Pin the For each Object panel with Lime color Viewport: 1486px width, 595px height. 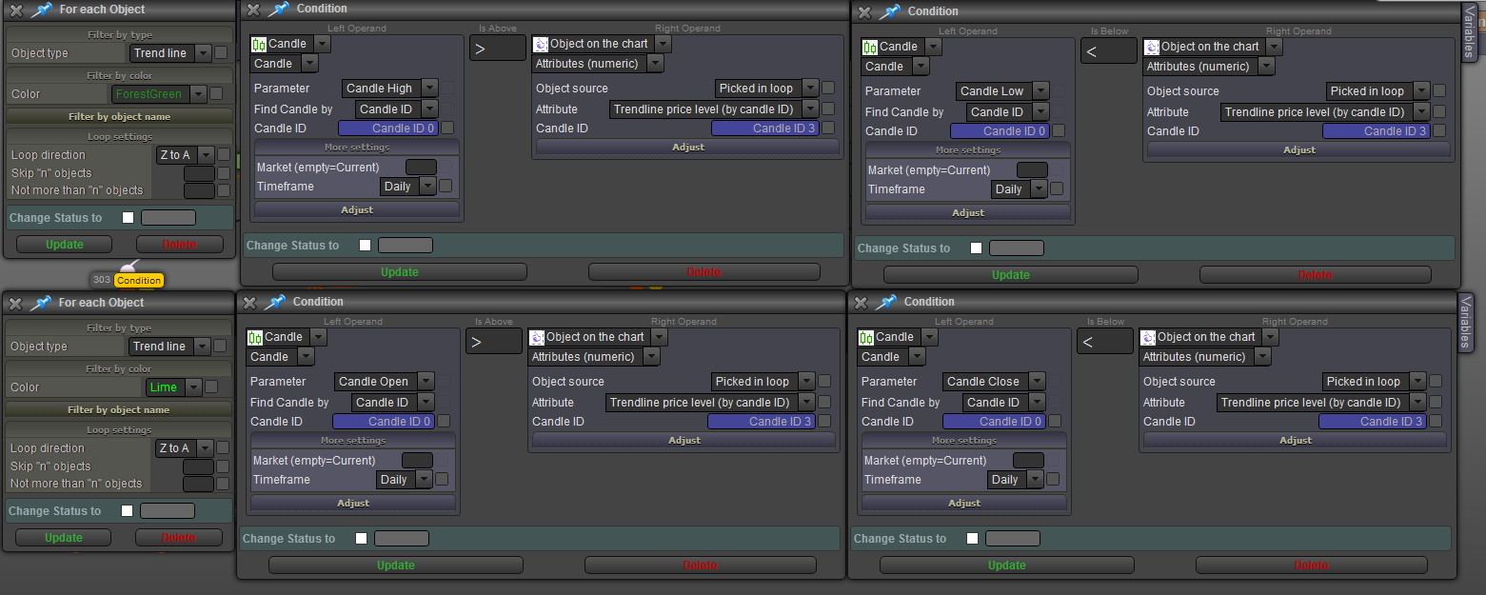click(x=41, y=303)
